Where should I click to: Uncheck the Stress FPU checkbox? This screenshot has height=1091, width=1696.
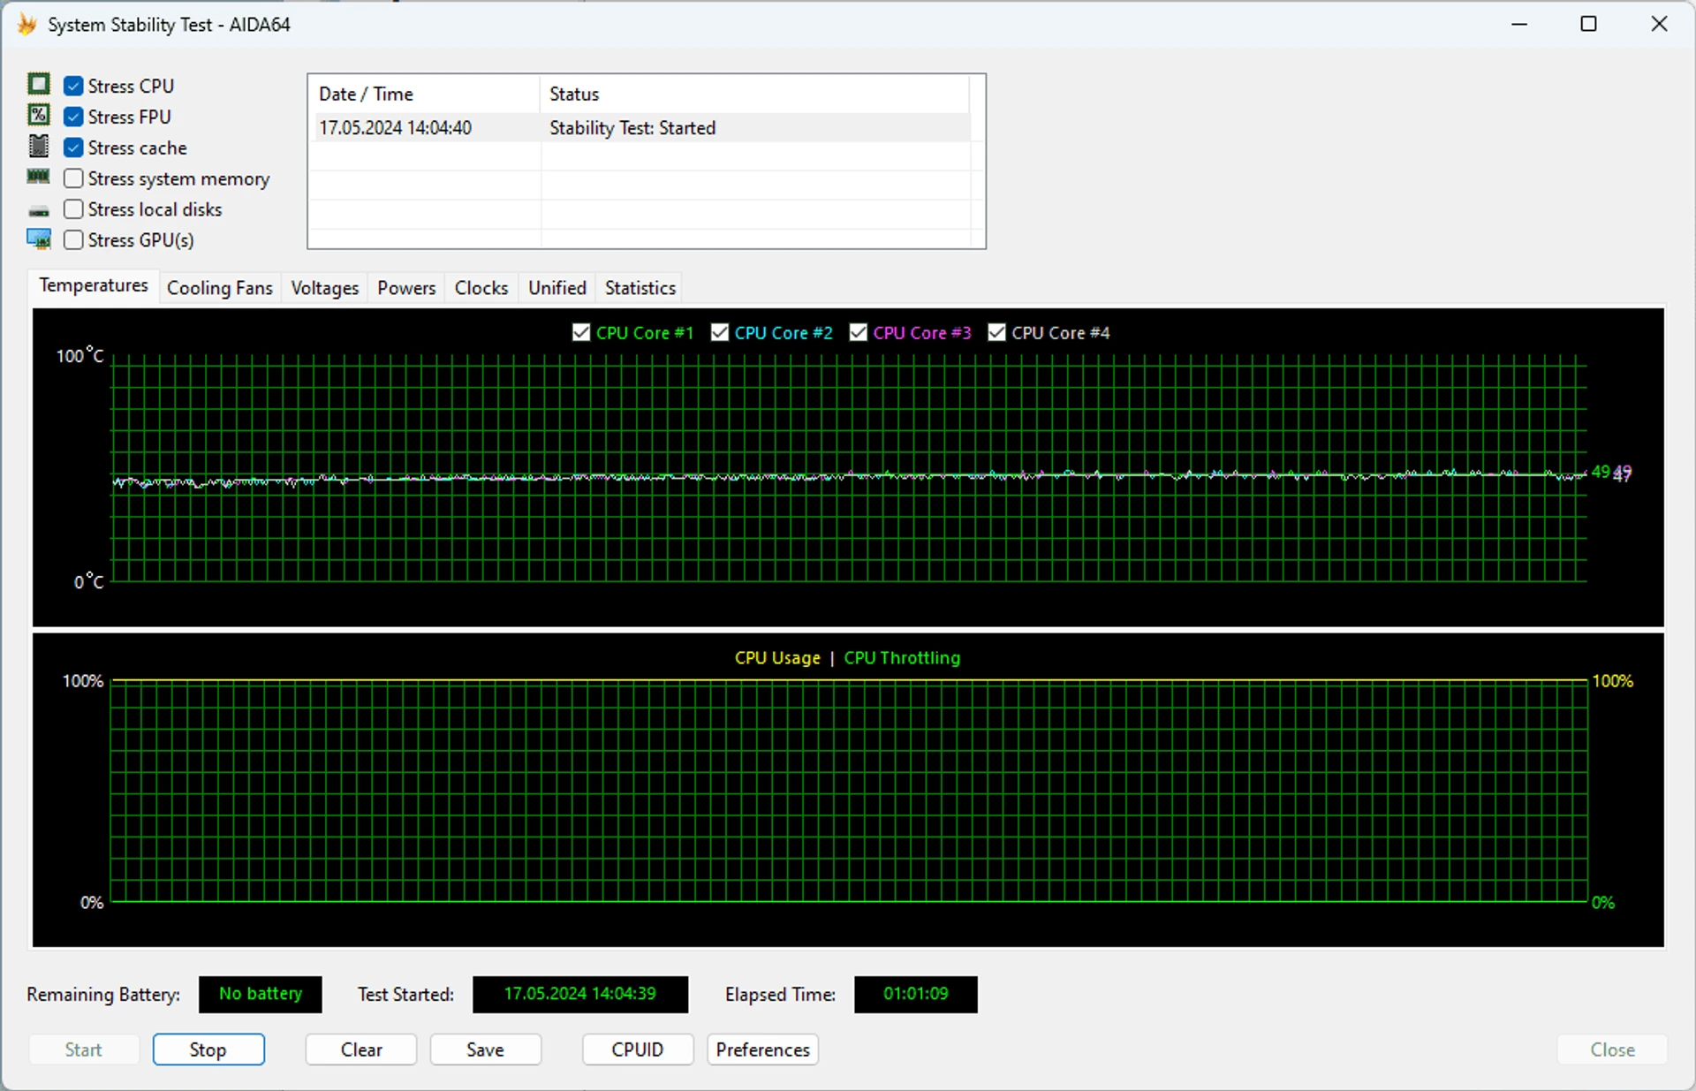[74, 117]
